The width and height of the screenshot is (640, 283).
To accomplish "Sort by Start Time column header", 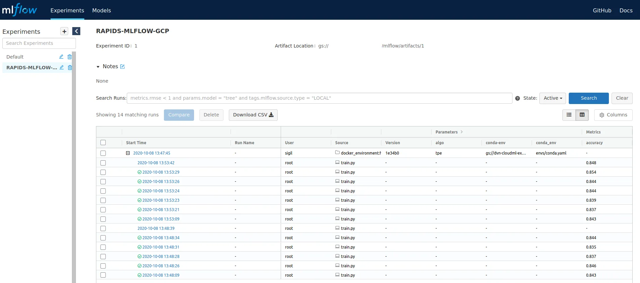I will (136, 143).
